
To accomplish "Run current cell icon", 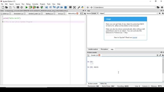I will [x=30, y=7].
